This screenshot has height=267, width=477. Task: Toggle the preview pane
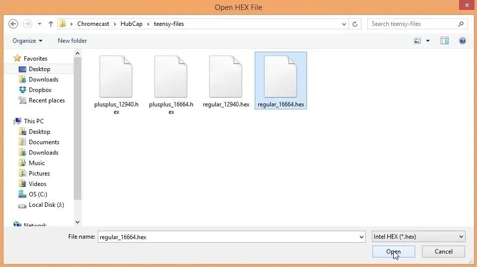click(445, 41)
